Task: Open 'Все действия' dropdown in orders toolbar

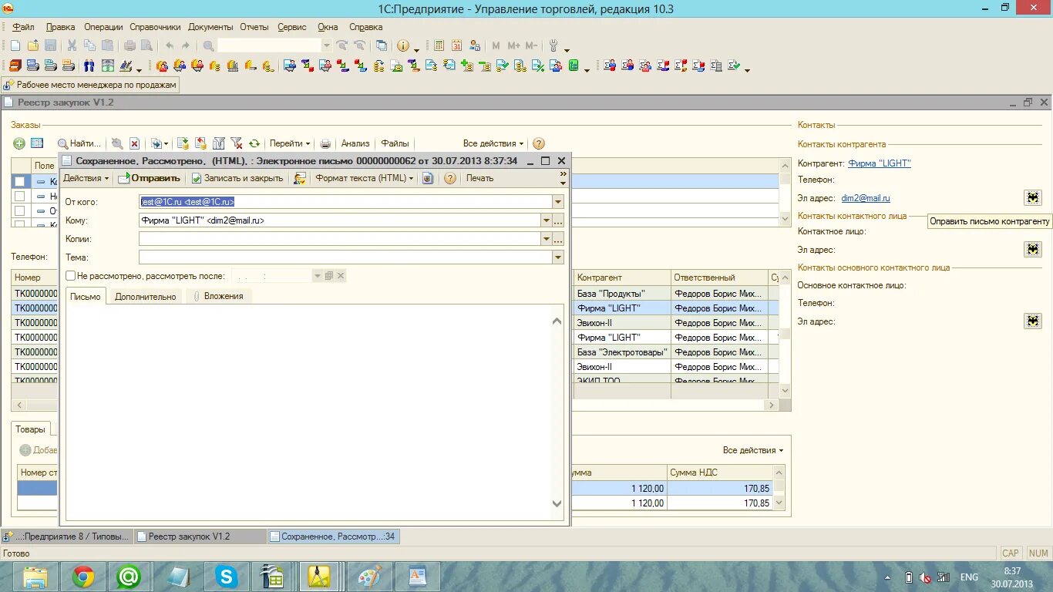Action: (x=493, y=143)
